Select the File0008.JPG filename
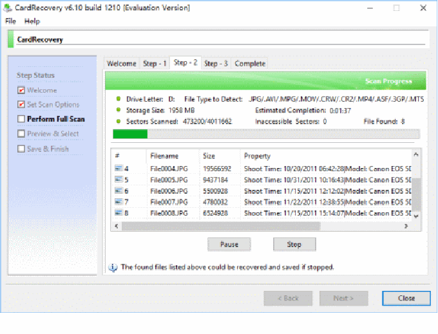This screenshot has height=334, width=438. point(169,213)
